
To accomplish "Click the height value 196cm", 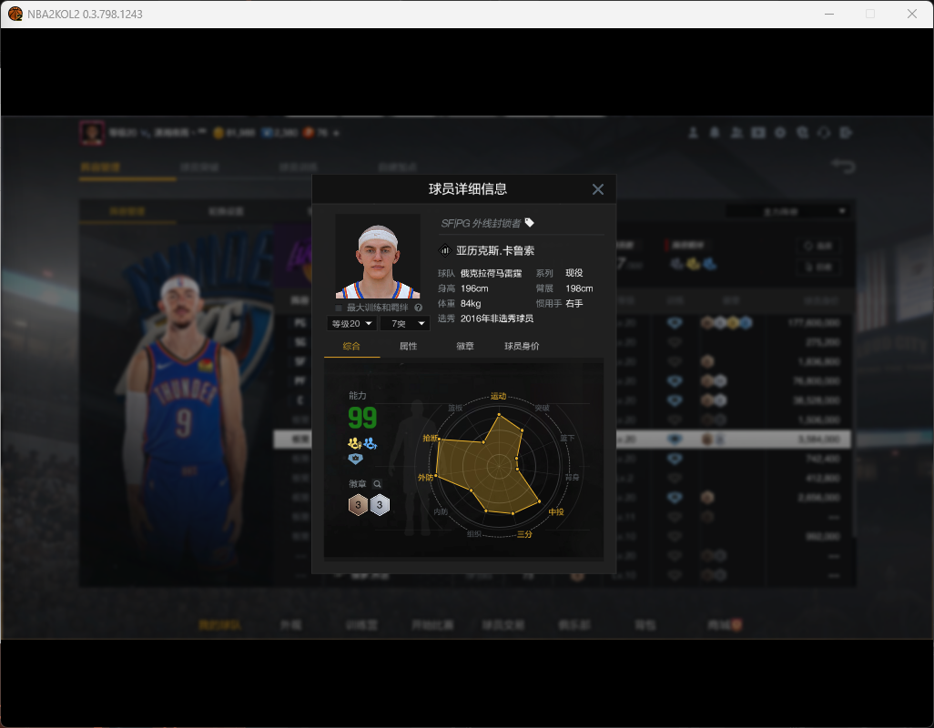I will pos(474,288).
